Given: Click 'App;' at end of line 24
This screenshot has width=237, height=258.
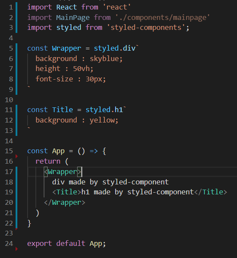Looking at the screenshot, I should click(x=97, y=244).
